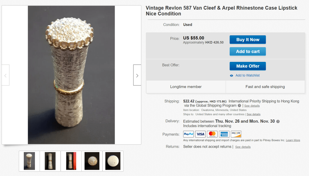Select the first lipstick case thumbnail

[29, 161]
